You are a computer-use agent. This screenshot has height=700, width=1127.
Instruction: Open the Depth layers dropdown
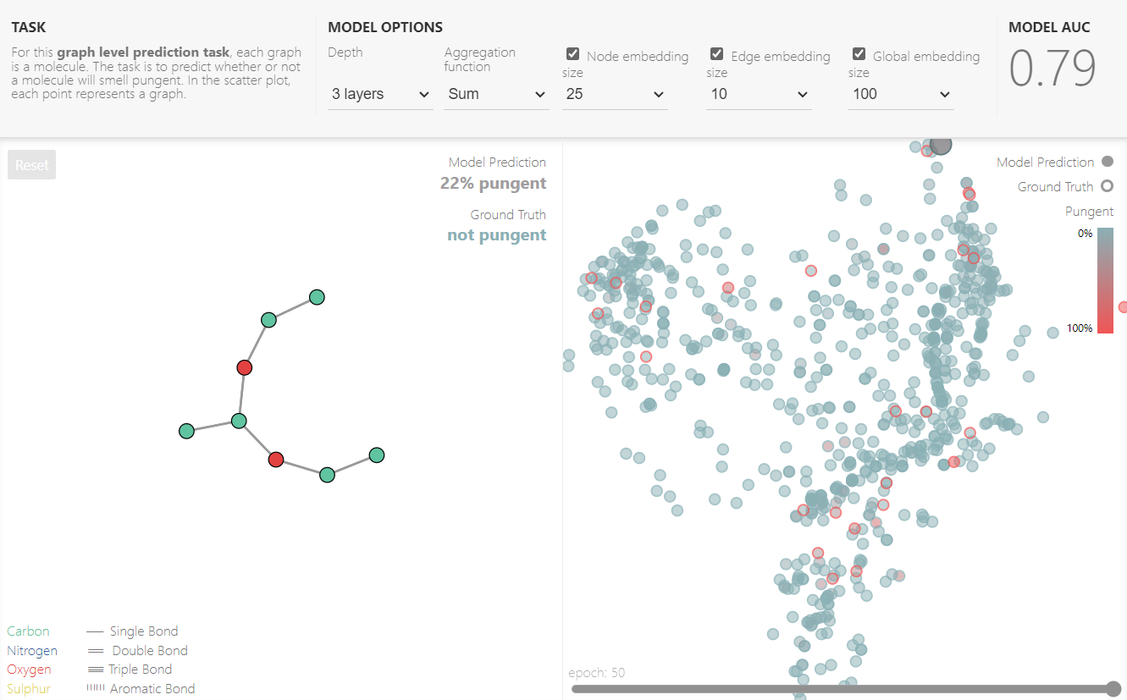click(381, 94)
